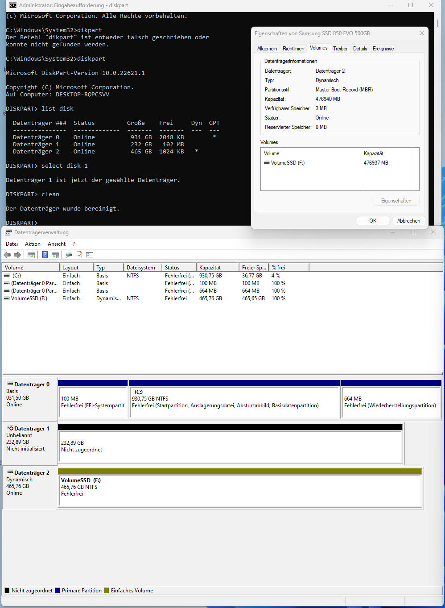Click the olive Einfaches Volume legend swatch
This screenshot has height=608, width=445.
pyautogui.click(x=106, y=591)
